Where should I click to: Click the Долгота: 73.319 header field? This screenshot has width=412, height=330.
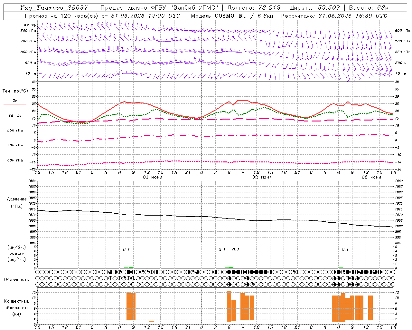(254, 8)
